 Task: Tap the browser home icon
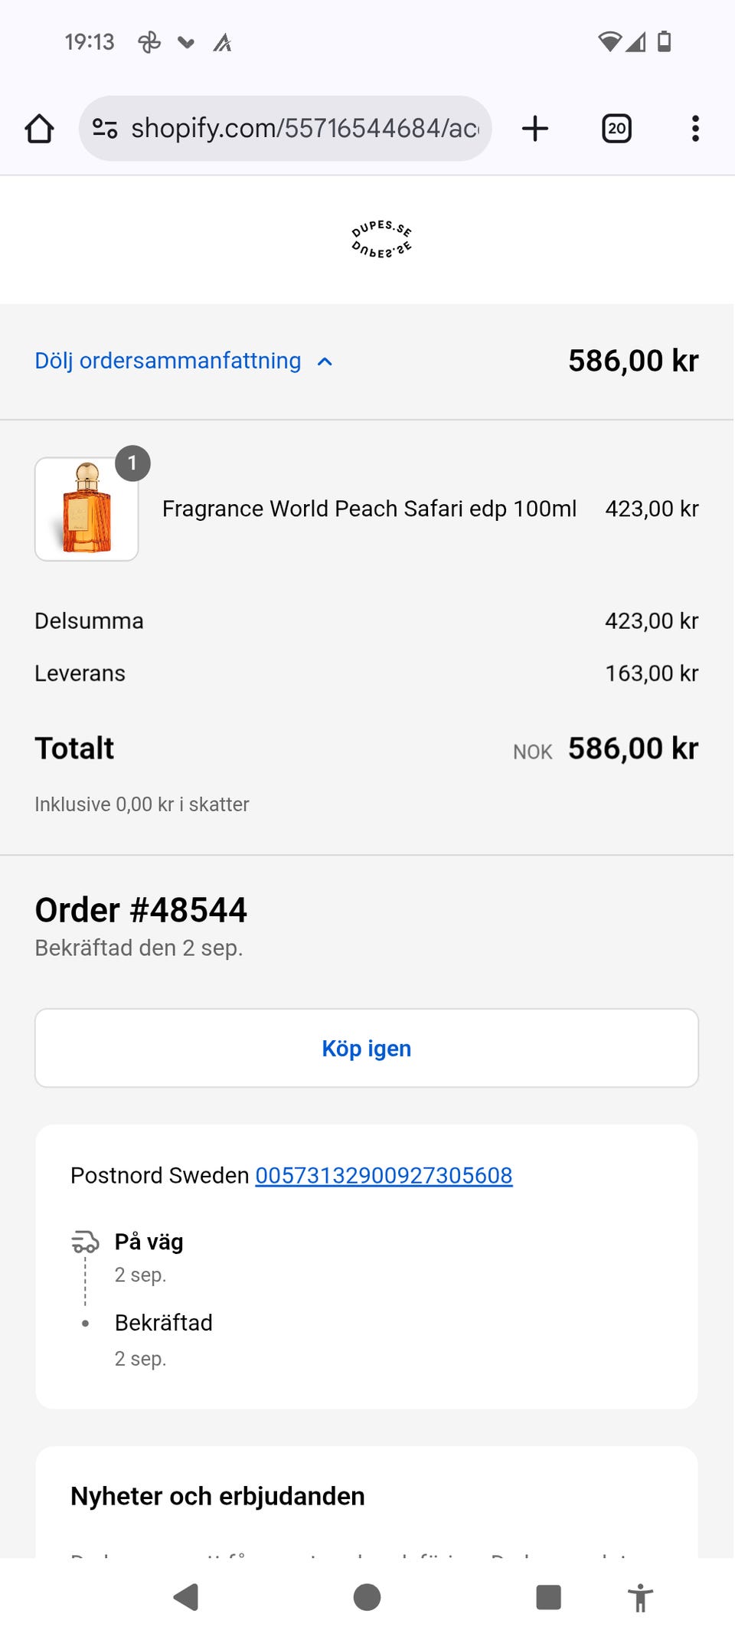(x=40, y=129)
